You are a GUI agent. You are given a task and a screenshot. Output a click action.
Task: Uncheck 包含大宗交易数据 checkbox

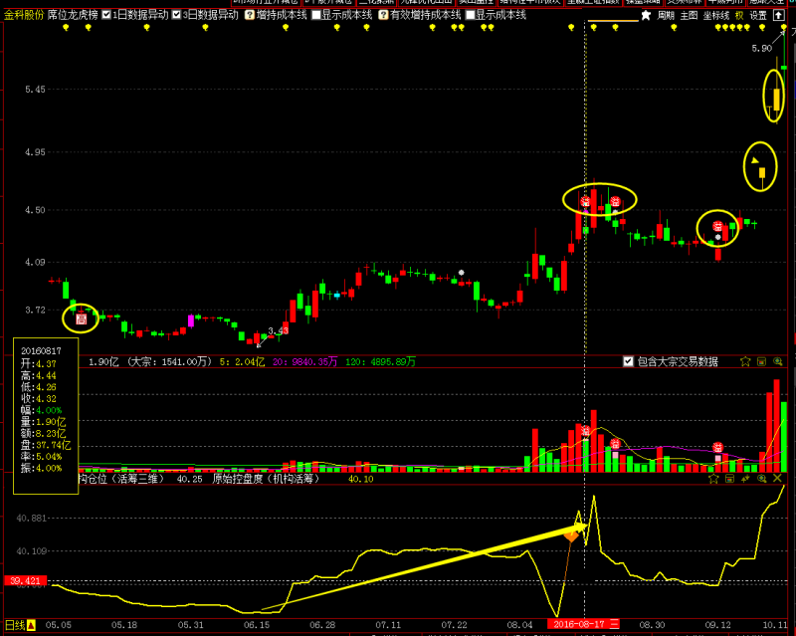pyautogui.click(x=627, y=361)
